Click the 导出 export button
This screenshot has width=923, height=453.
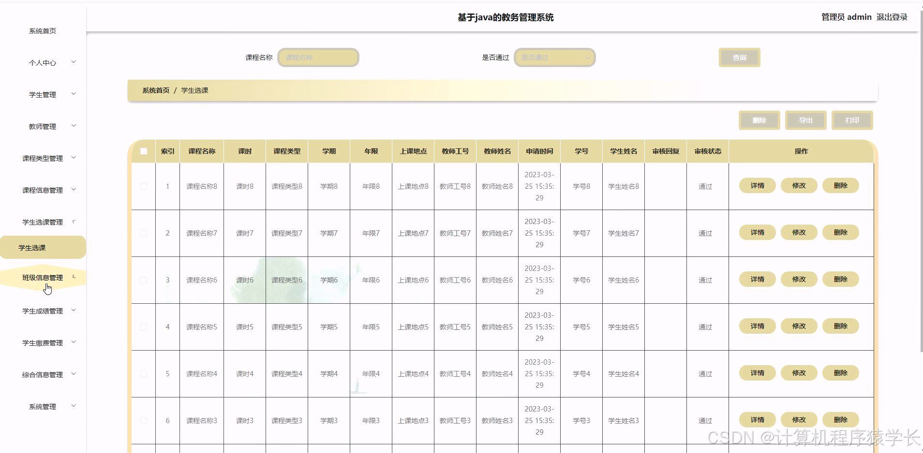point(805,120)
